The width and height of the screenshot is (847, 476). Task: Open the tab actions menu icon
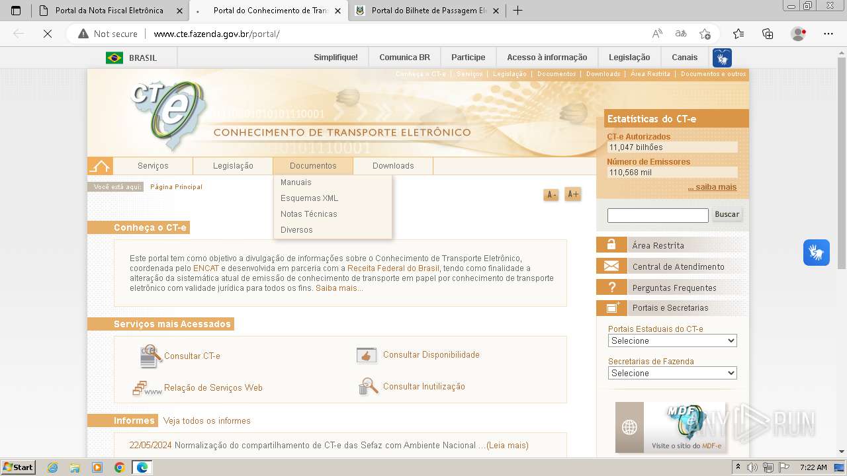tap(16, 11)
